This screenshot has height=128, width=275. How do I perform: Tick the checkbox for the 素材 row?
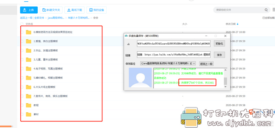(x=22, y=114)
